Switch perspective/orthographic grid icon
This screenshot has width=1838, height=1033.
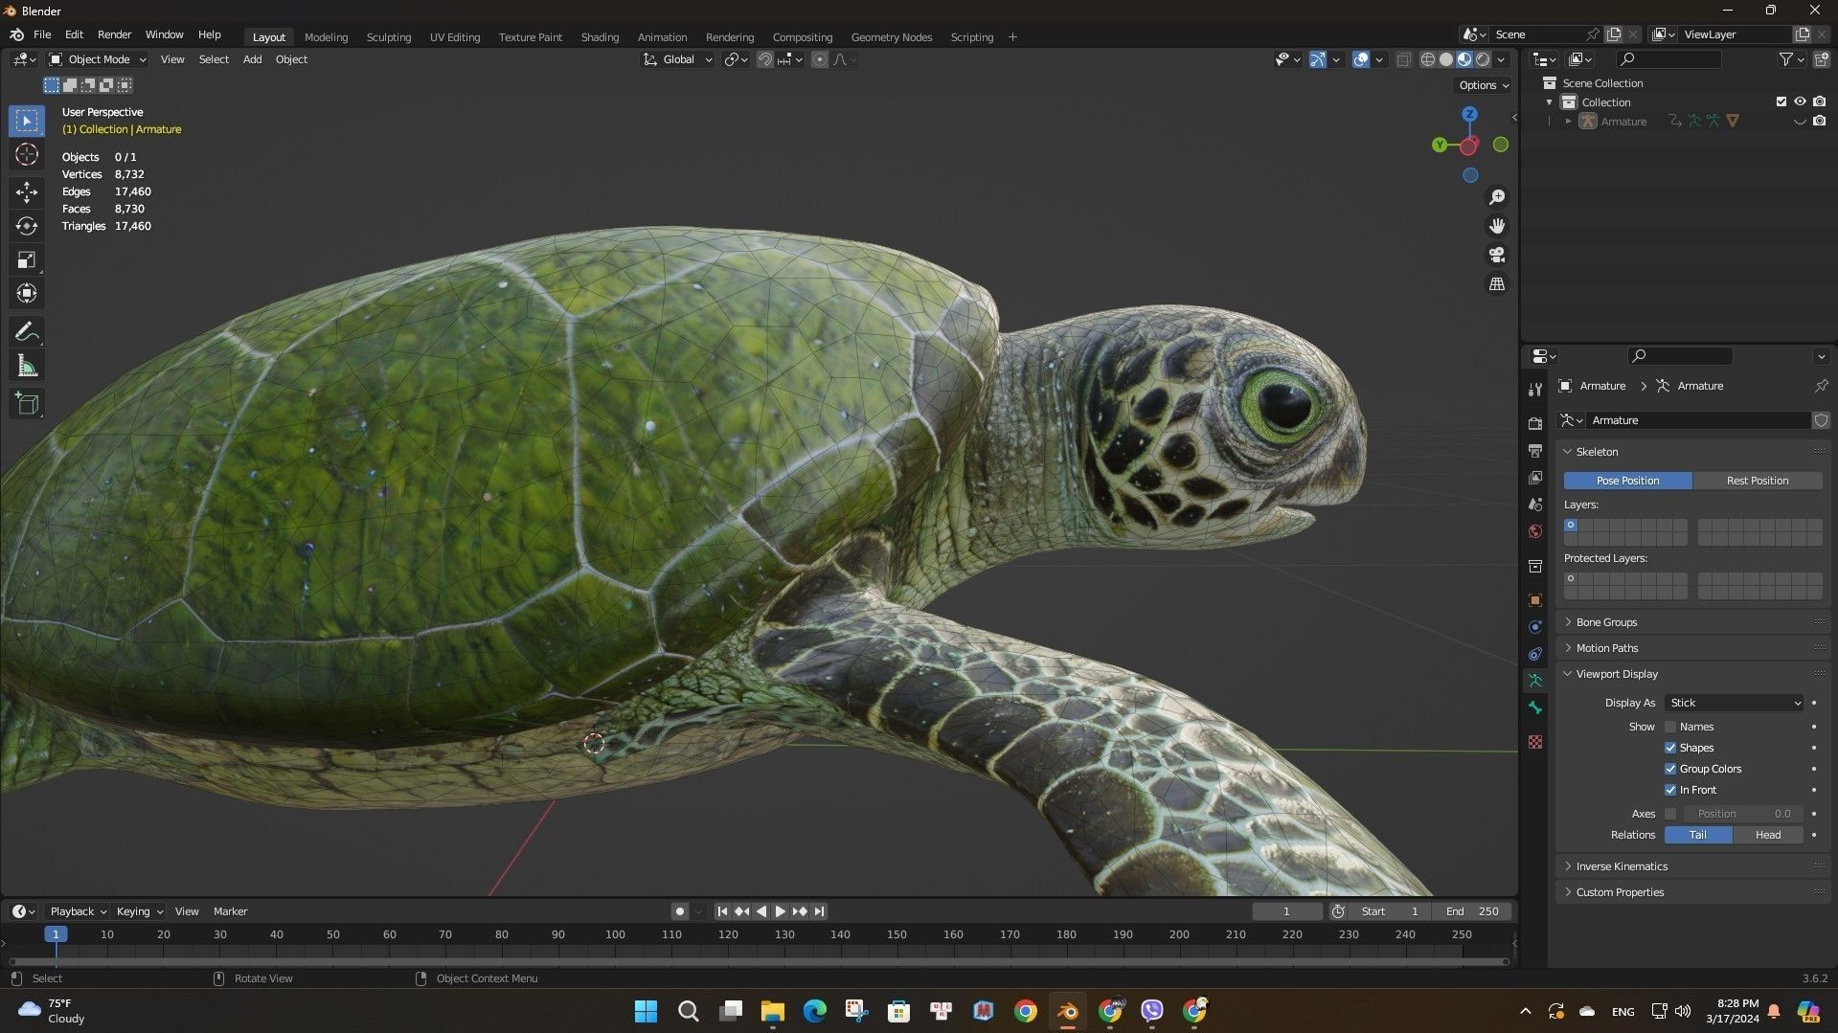click(x=1497, y=284)
